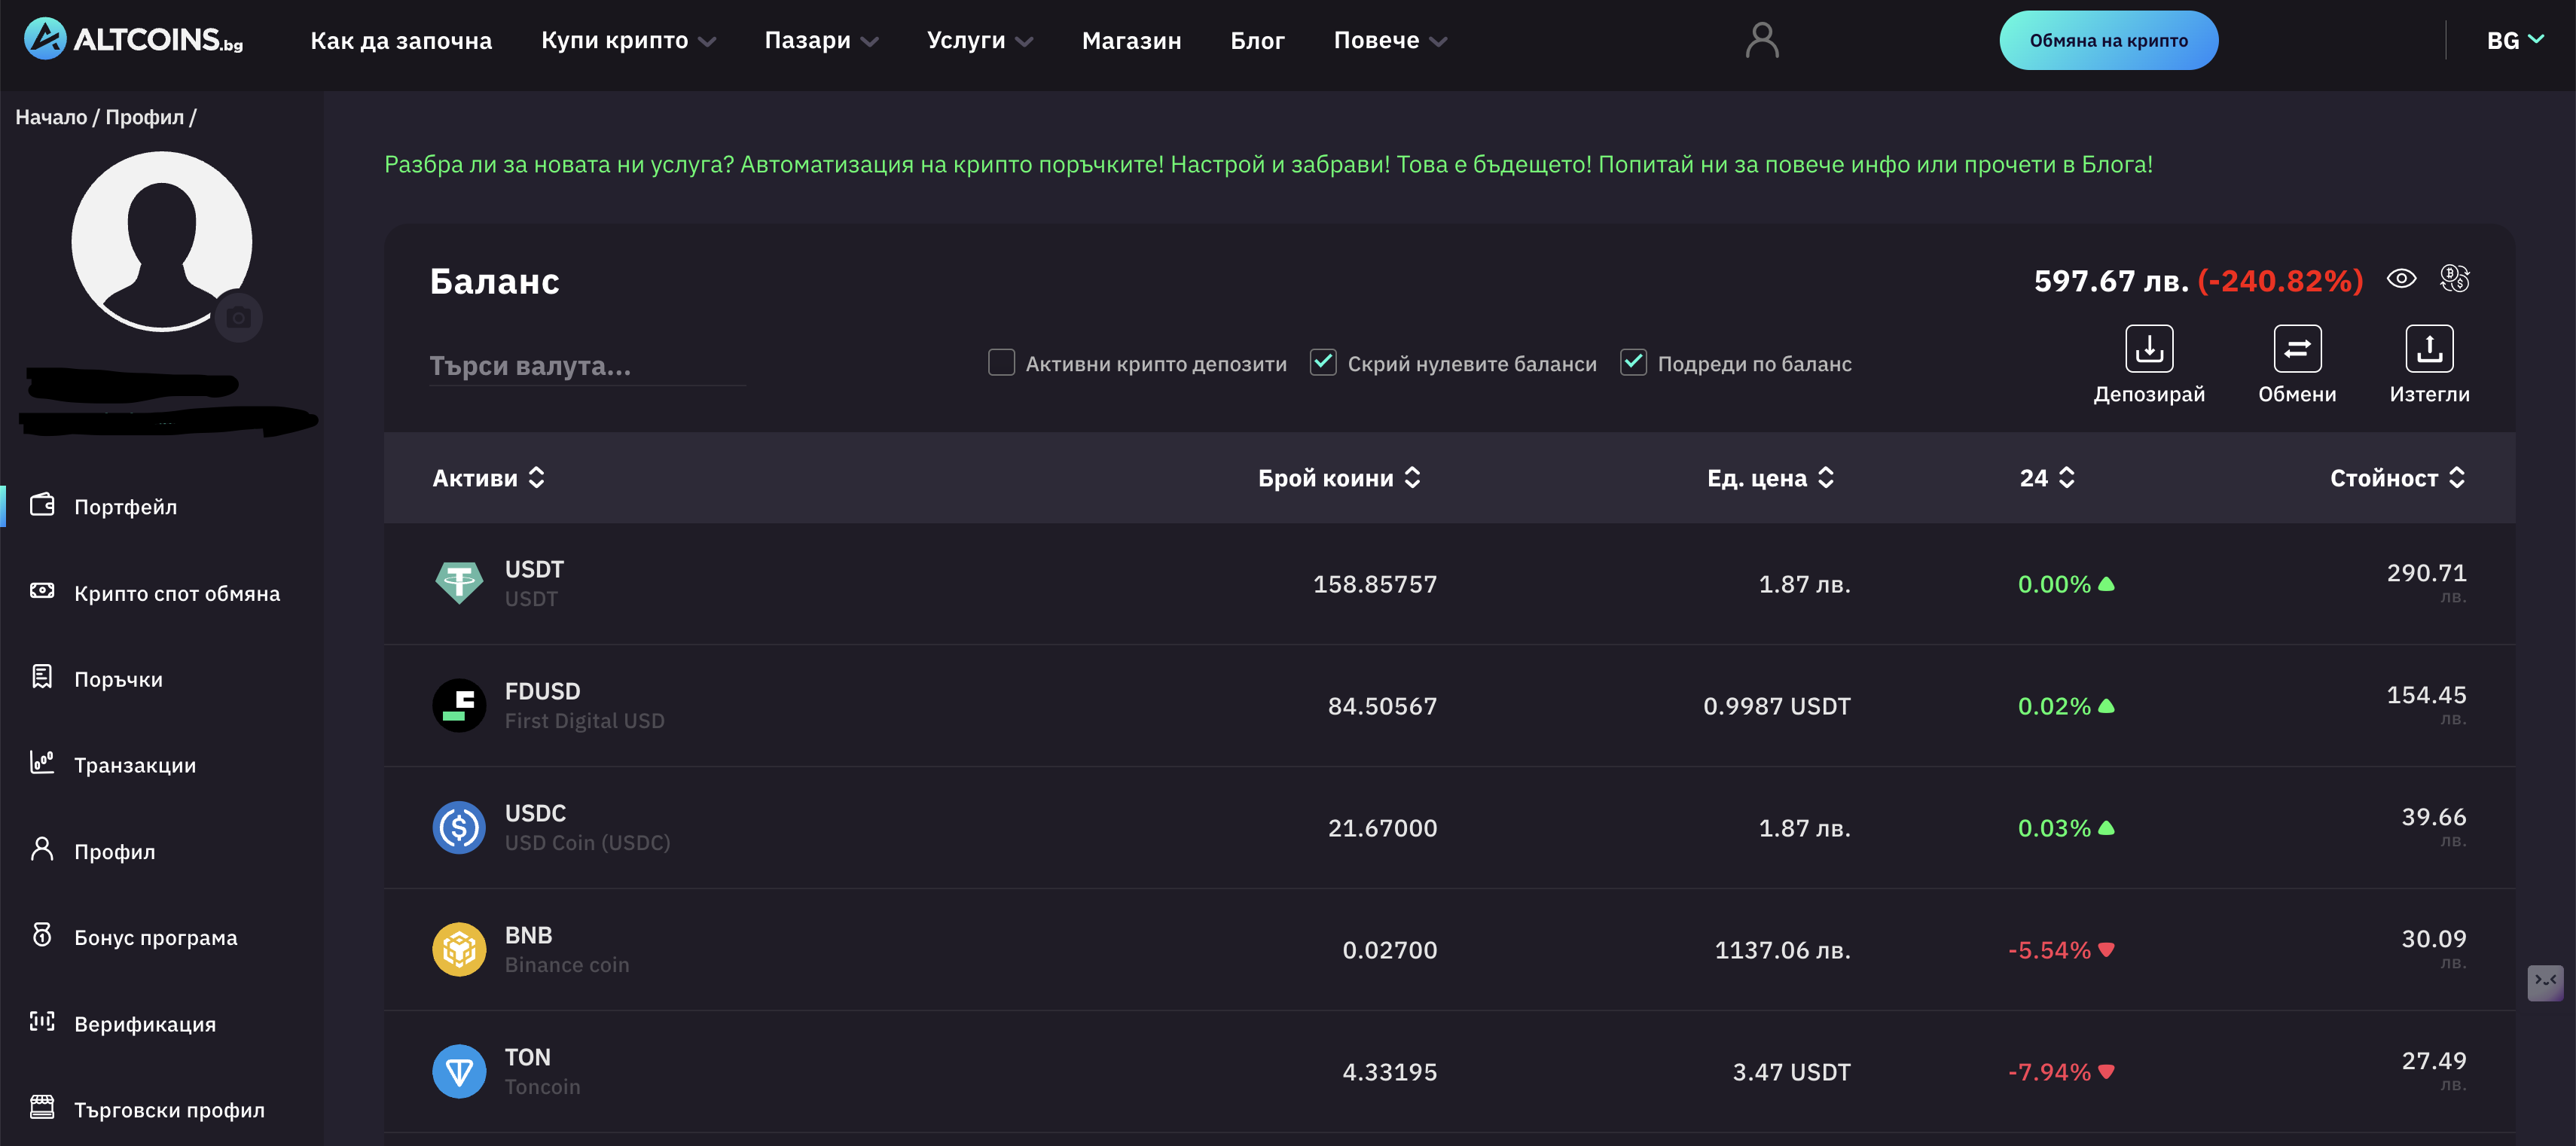Click the BNB coin icon
Viewport: 2576px width, 1146px height.
459,950
